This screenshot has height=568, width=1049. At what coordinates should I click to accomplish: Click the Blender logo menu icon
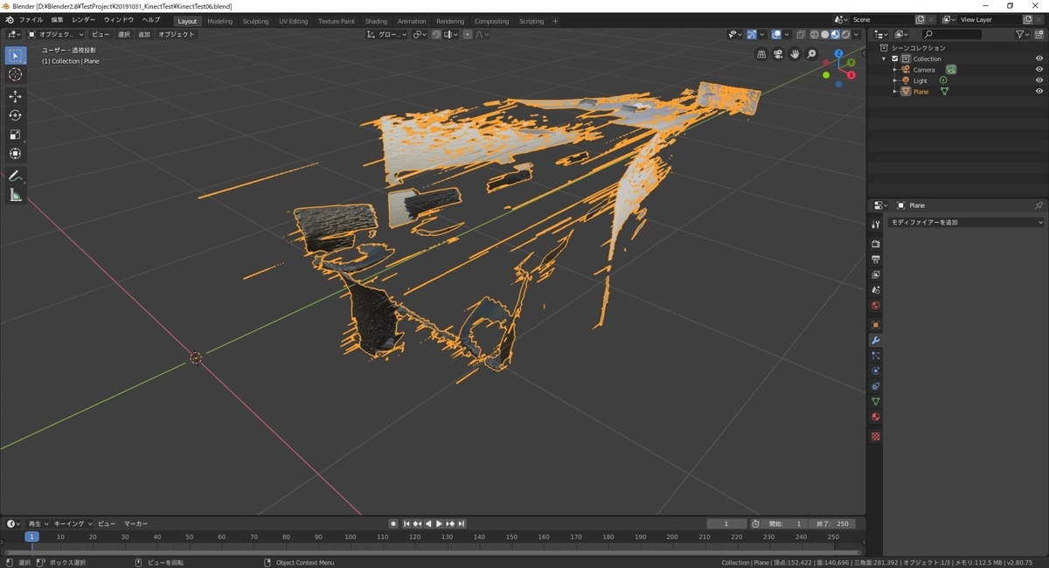9,20
